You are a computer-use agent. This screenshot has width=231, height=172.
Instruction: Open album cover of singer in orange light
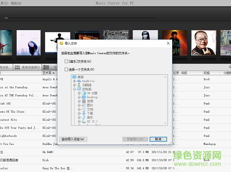pos(174,43)
